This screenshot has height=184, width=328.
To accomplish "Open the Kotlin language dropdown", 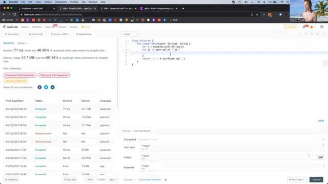I will (x=130, y=34).
